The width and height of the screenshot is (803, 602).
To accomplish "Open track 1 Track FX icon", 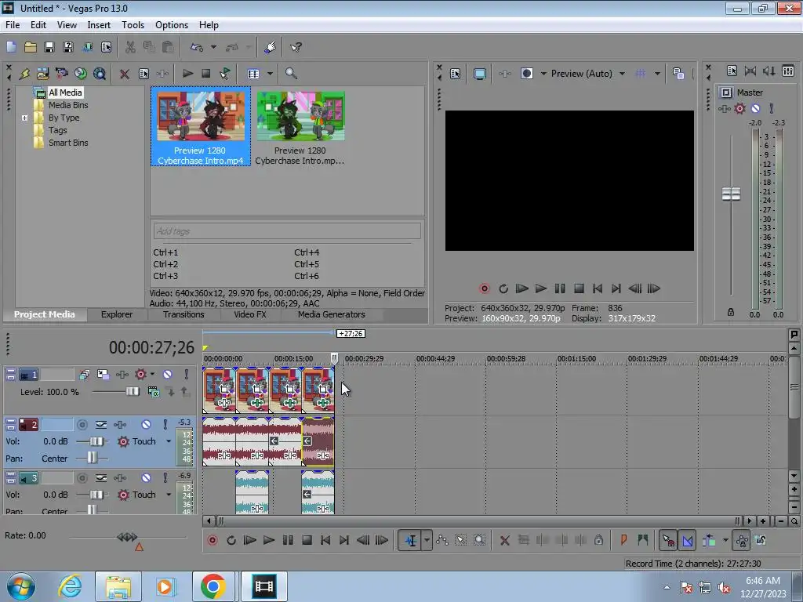I will pos(122,374).
